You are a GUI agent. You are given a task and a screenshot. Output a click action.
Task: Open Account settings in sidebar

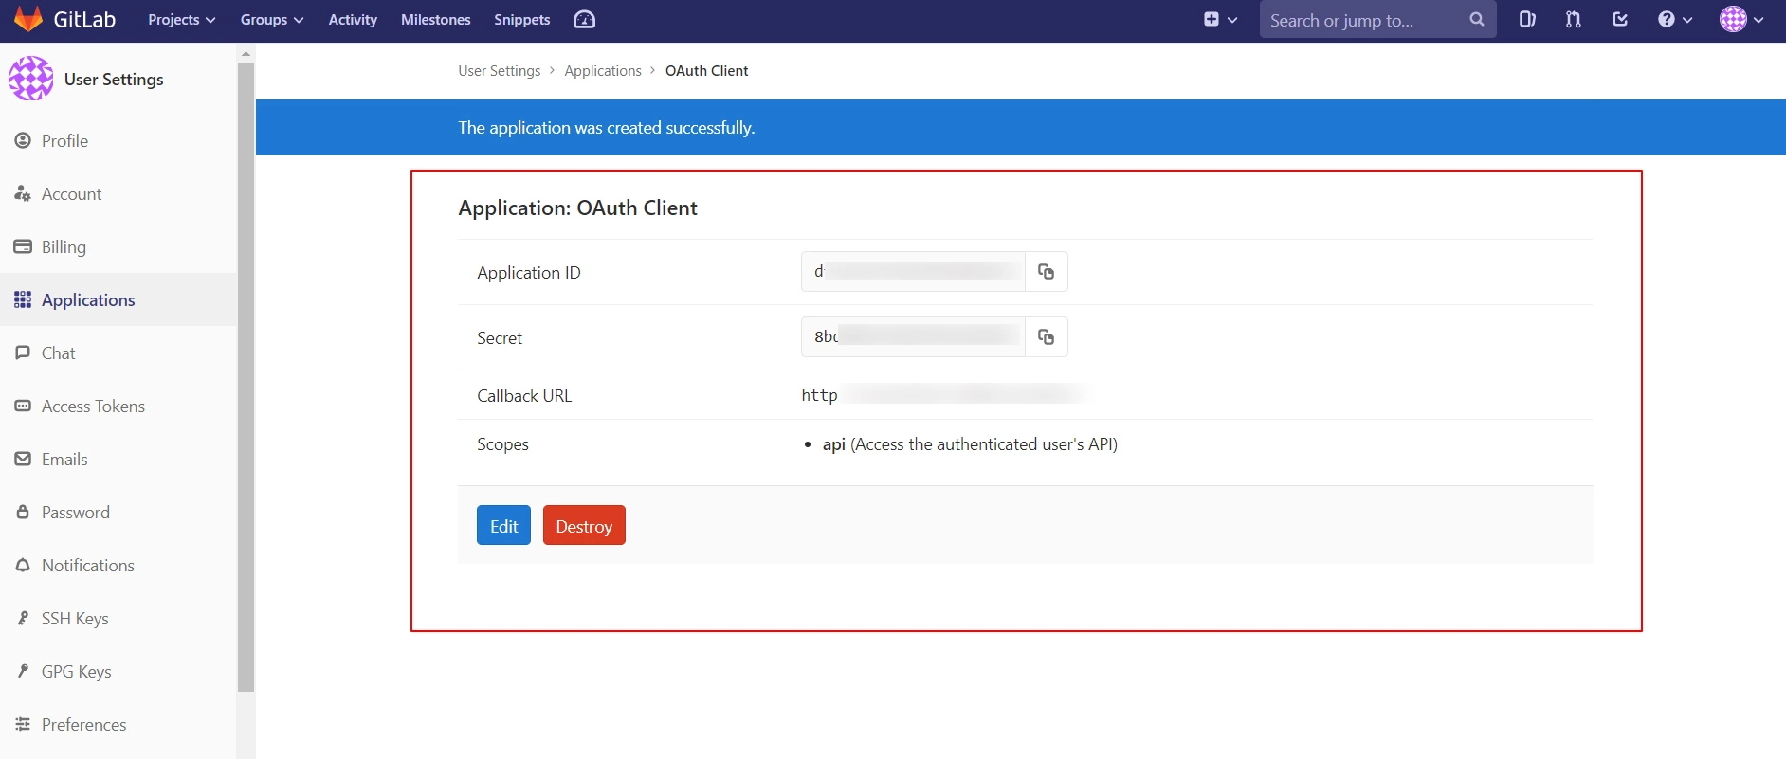(118, 194)
